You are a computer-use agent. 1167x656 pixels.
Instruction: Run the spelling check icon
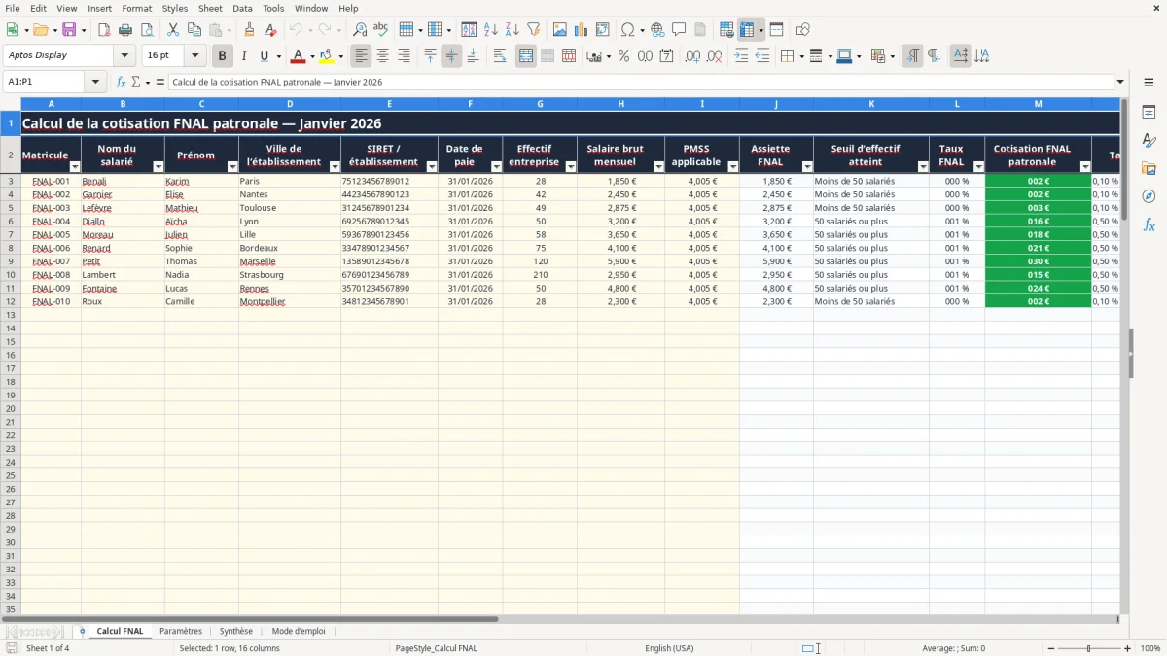coord(381,30)
